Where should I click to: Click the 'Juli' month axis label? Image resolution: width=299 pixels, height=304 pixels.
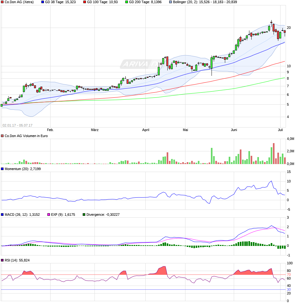pyautogui.click(x=280, y=130)
